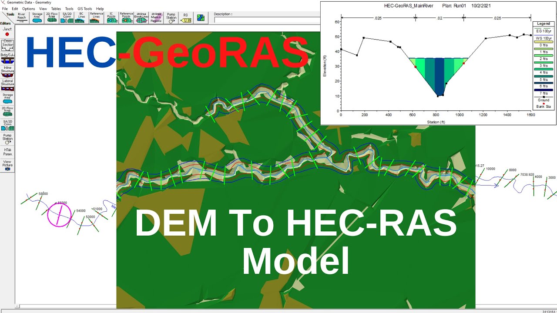Select the Reference Lines tool

pos(97,18)
